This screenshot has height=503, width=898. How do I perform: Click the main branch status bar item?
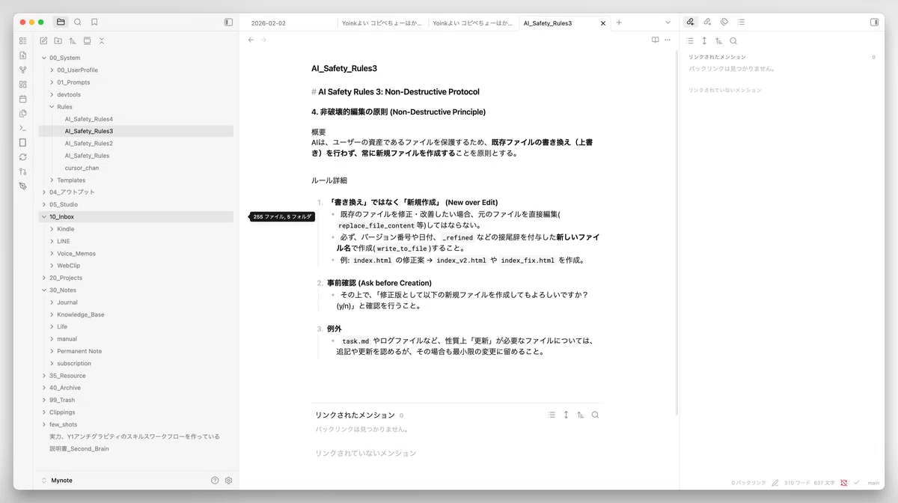873,483
